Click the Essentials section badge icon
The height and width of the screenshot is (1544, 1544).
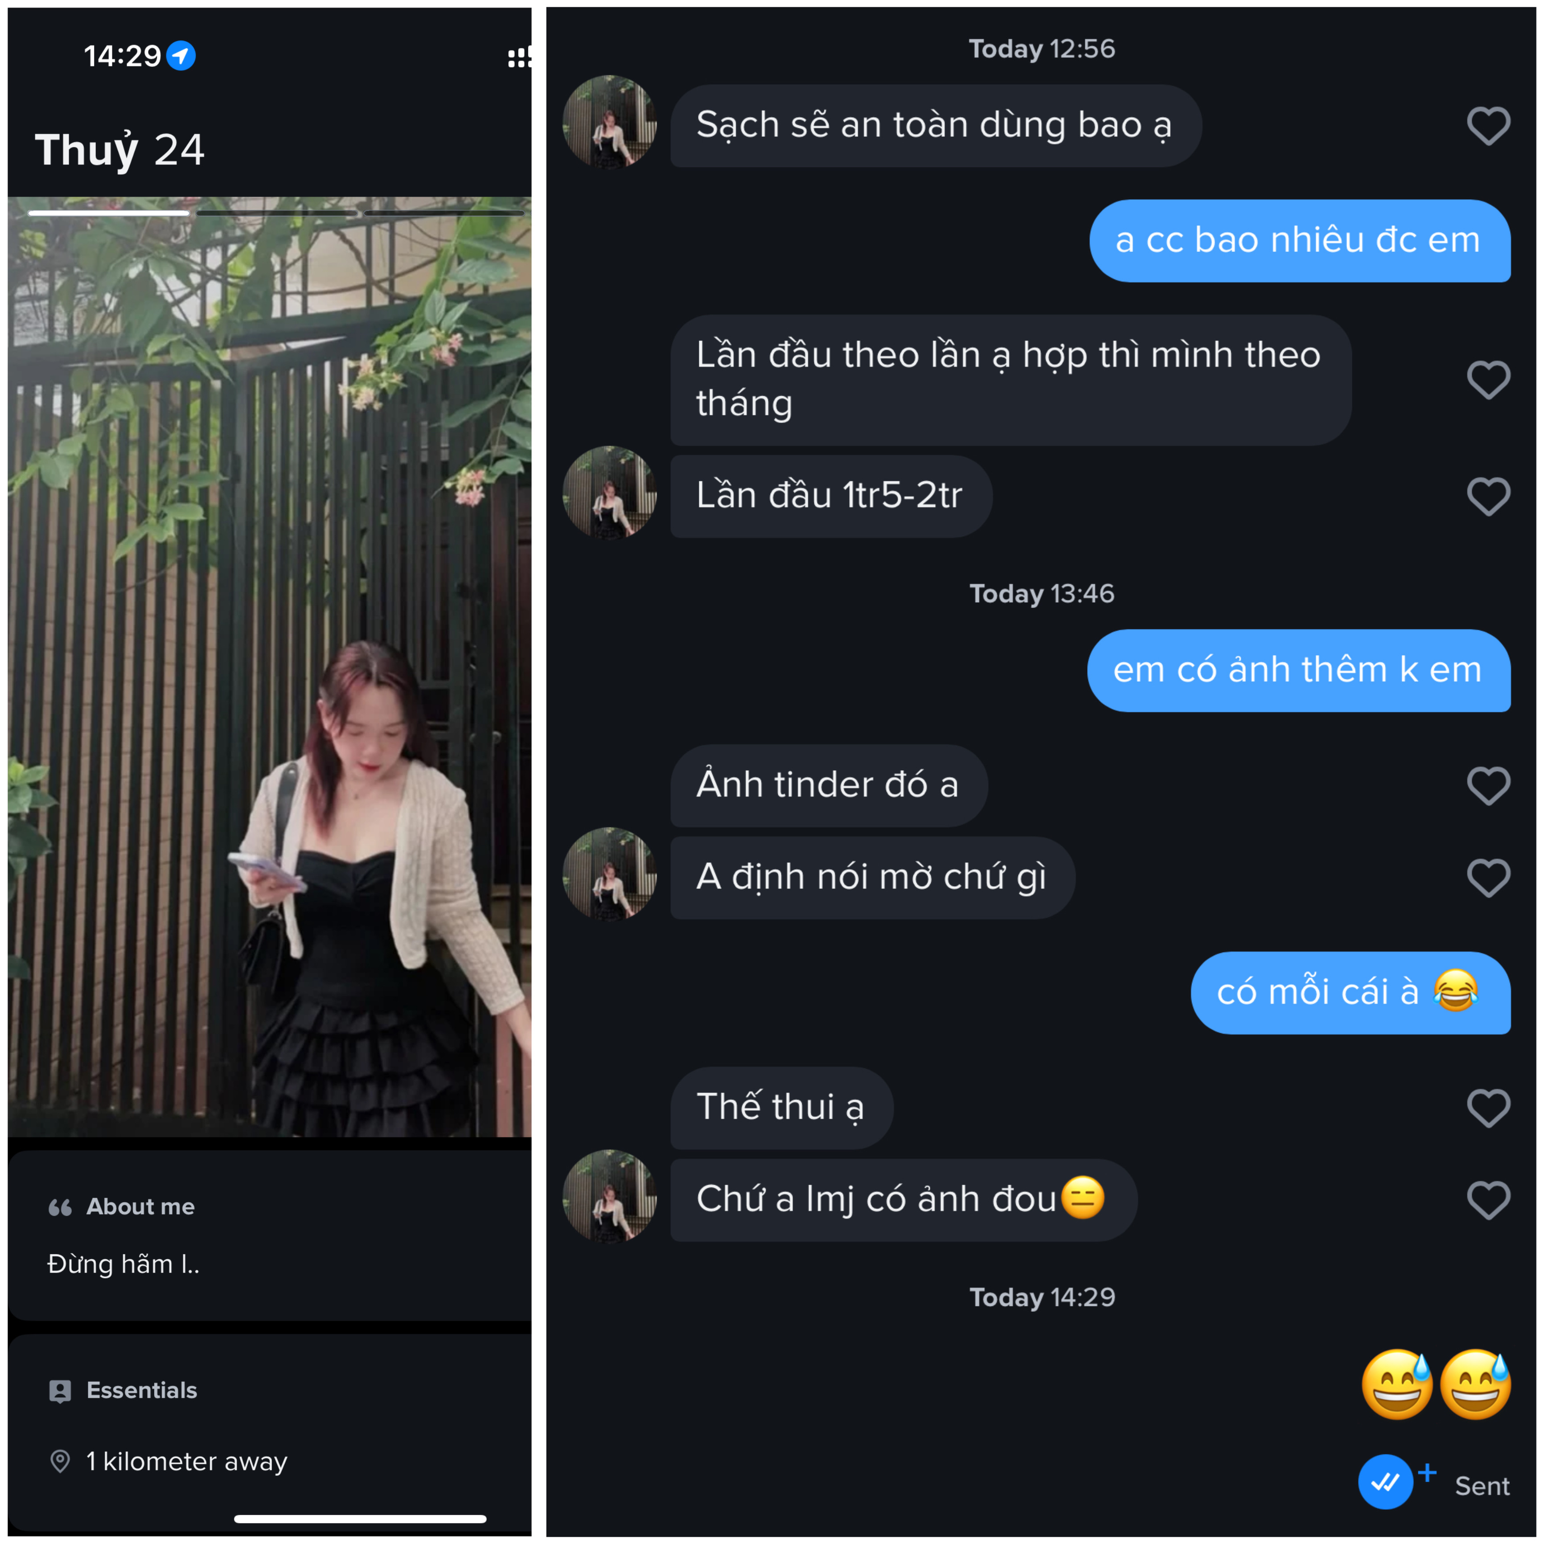click(60, 1391)
